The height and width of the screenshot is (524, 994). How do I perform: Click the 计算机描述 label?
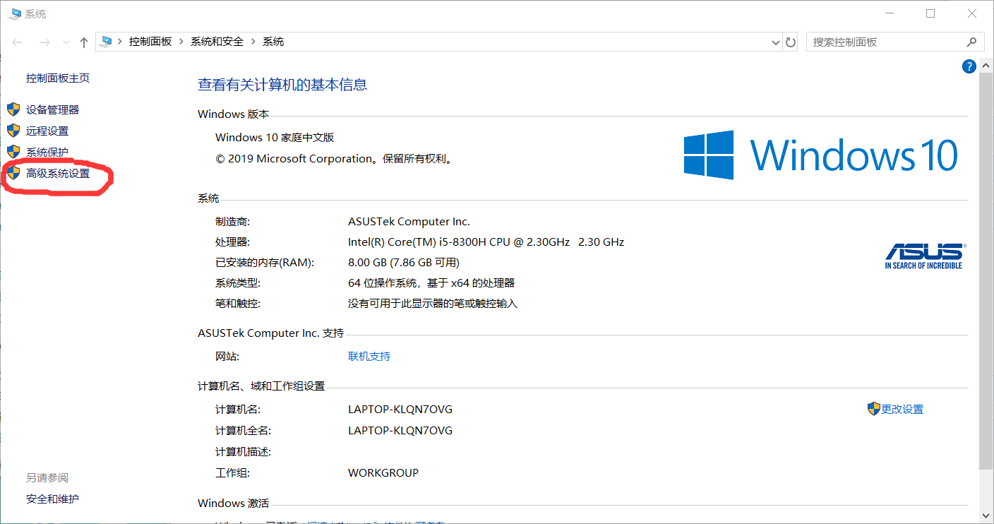point(244,451)
